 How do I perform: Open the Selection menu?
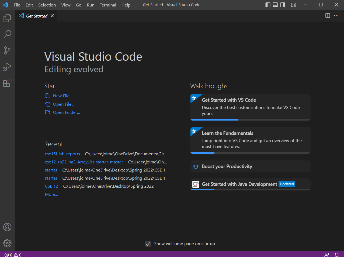coord(47,5)
